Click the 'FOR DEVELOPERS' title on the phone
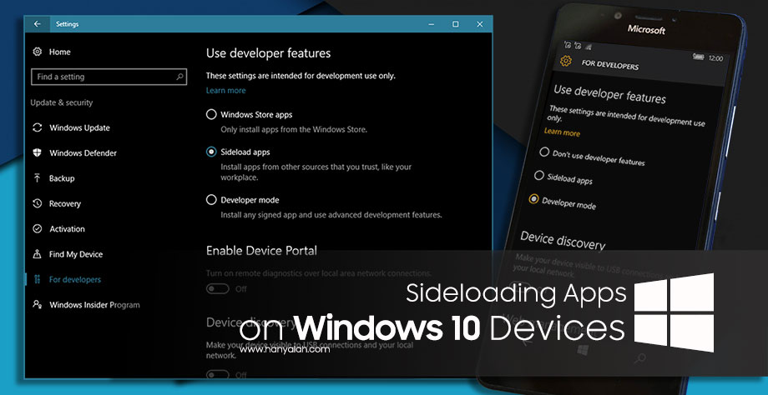This screenshot has height=395, width=768. [610, 64]
